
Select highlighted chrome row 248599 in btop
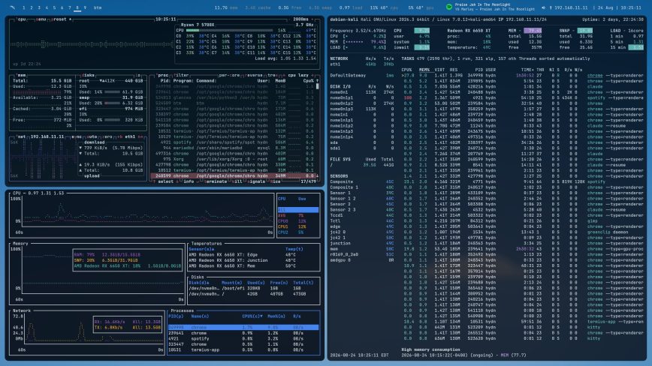(234, 176)
